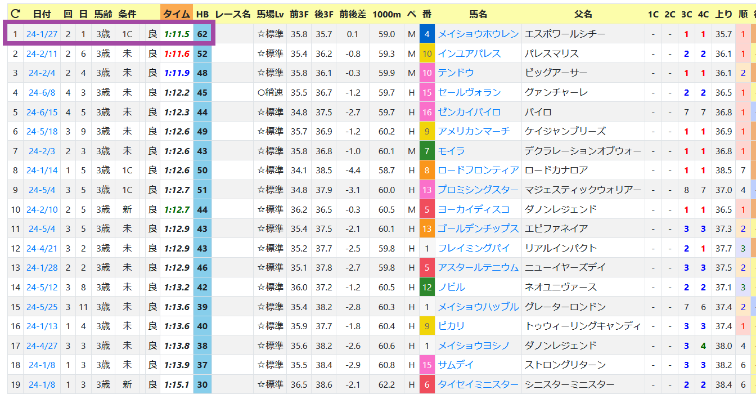
Task: Open the 24-5/25 race date link
Action: coord(42,307)
